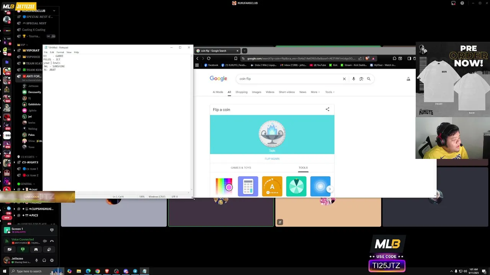Viewport: 490px width, 275px height.
Task: Toggle Discord camera on or off
Action: coord(10,249)
